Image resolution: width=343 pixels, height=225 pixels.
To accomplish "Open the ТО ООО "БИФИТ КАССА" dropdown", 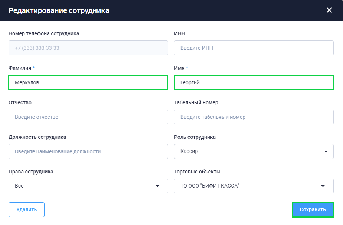I will (x=254, y=186).
